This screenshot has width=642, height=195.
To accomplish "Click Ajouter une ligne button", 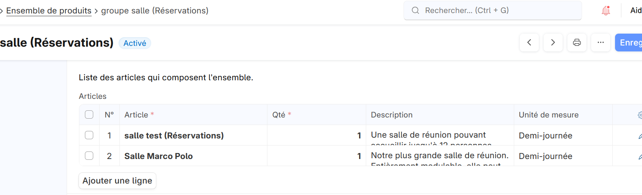I will 117,181.
